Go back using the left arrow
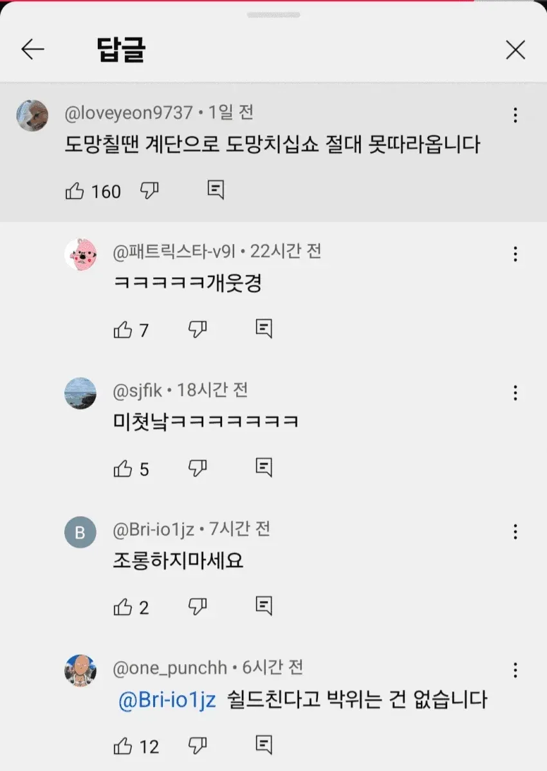This screenshot has height=771, width=547. (33, 50)
